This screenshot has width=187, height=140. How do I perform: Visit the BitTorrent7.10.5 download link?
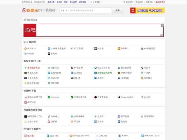[152, 136]
